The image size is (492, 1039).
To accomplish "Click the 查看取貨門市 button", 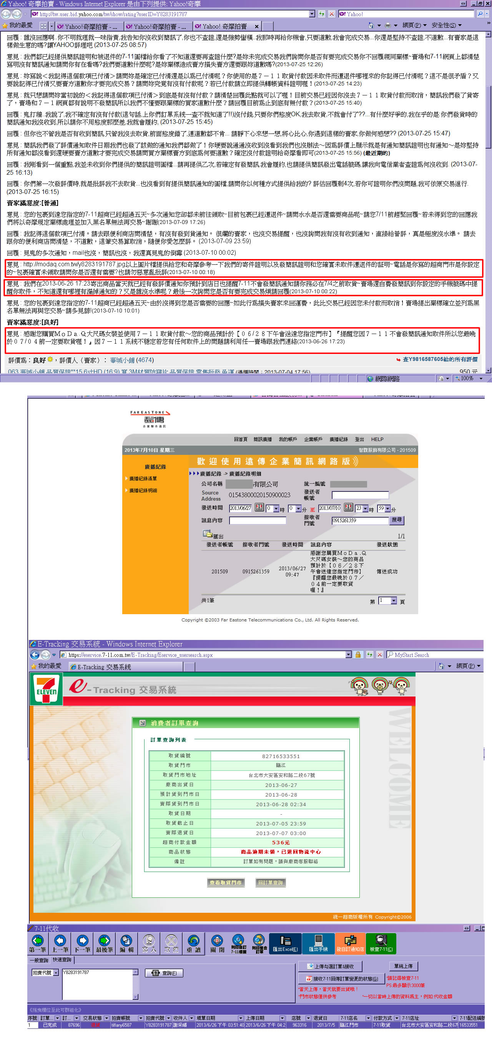I will [x=226, y=882].
